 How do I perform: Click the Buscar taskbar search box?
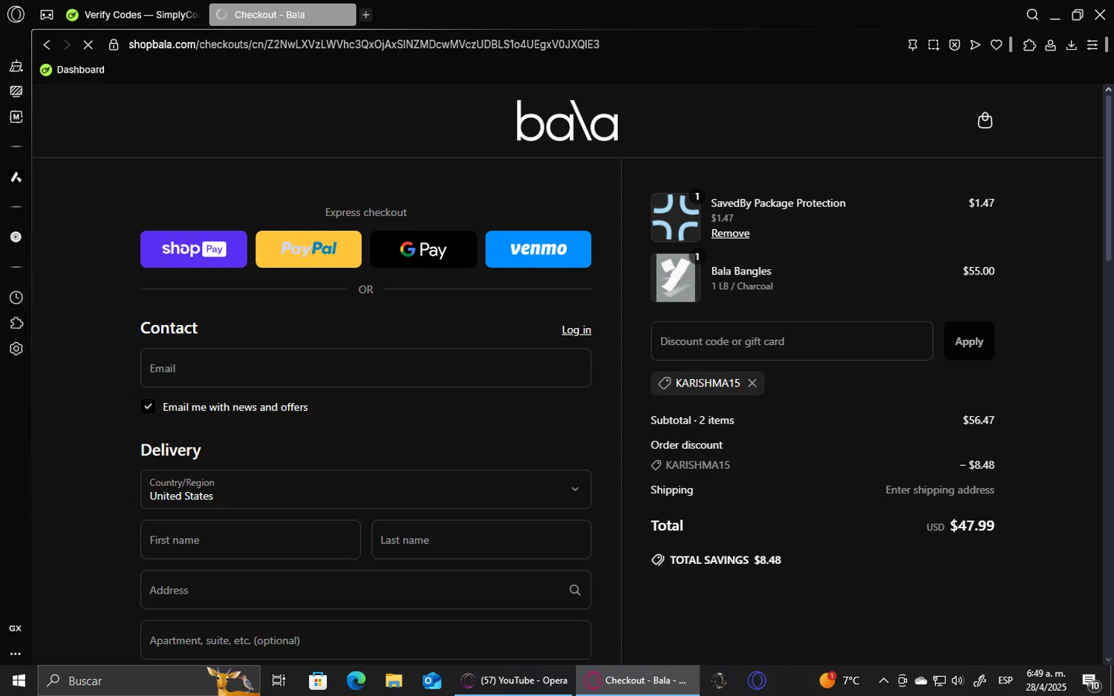point(149,680)
